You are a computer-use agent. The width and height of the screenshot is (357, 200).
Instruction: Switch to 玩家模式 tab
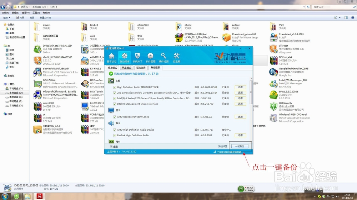[126, 68]
